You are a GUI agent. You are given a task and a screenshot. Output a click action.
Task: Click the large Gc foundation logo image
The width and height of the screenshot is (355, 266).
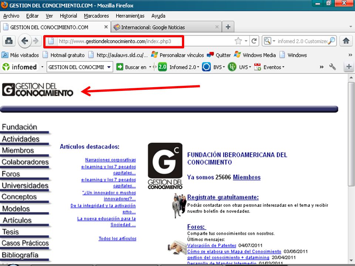click(x=165, y=166)
